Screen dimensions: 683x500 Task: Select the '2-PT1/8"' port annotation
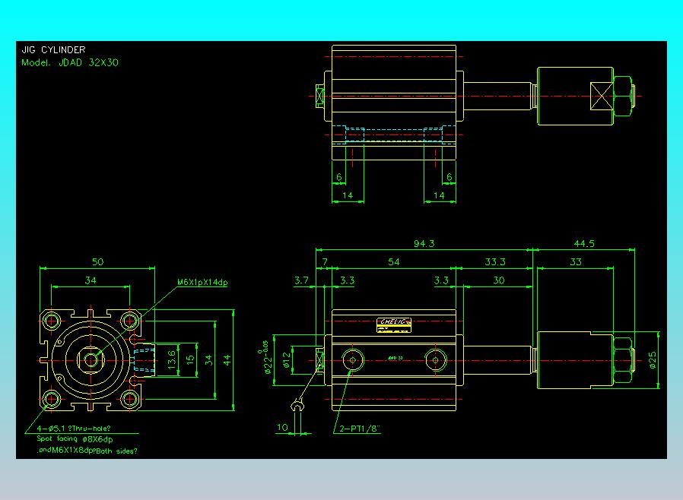coord(360,429)
